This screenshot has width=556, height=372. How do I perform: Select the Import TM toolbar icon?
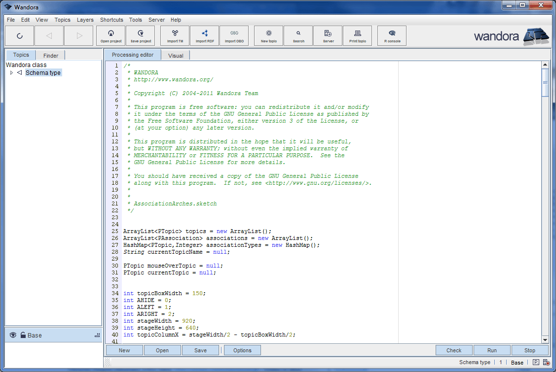[x=175, y=35]
